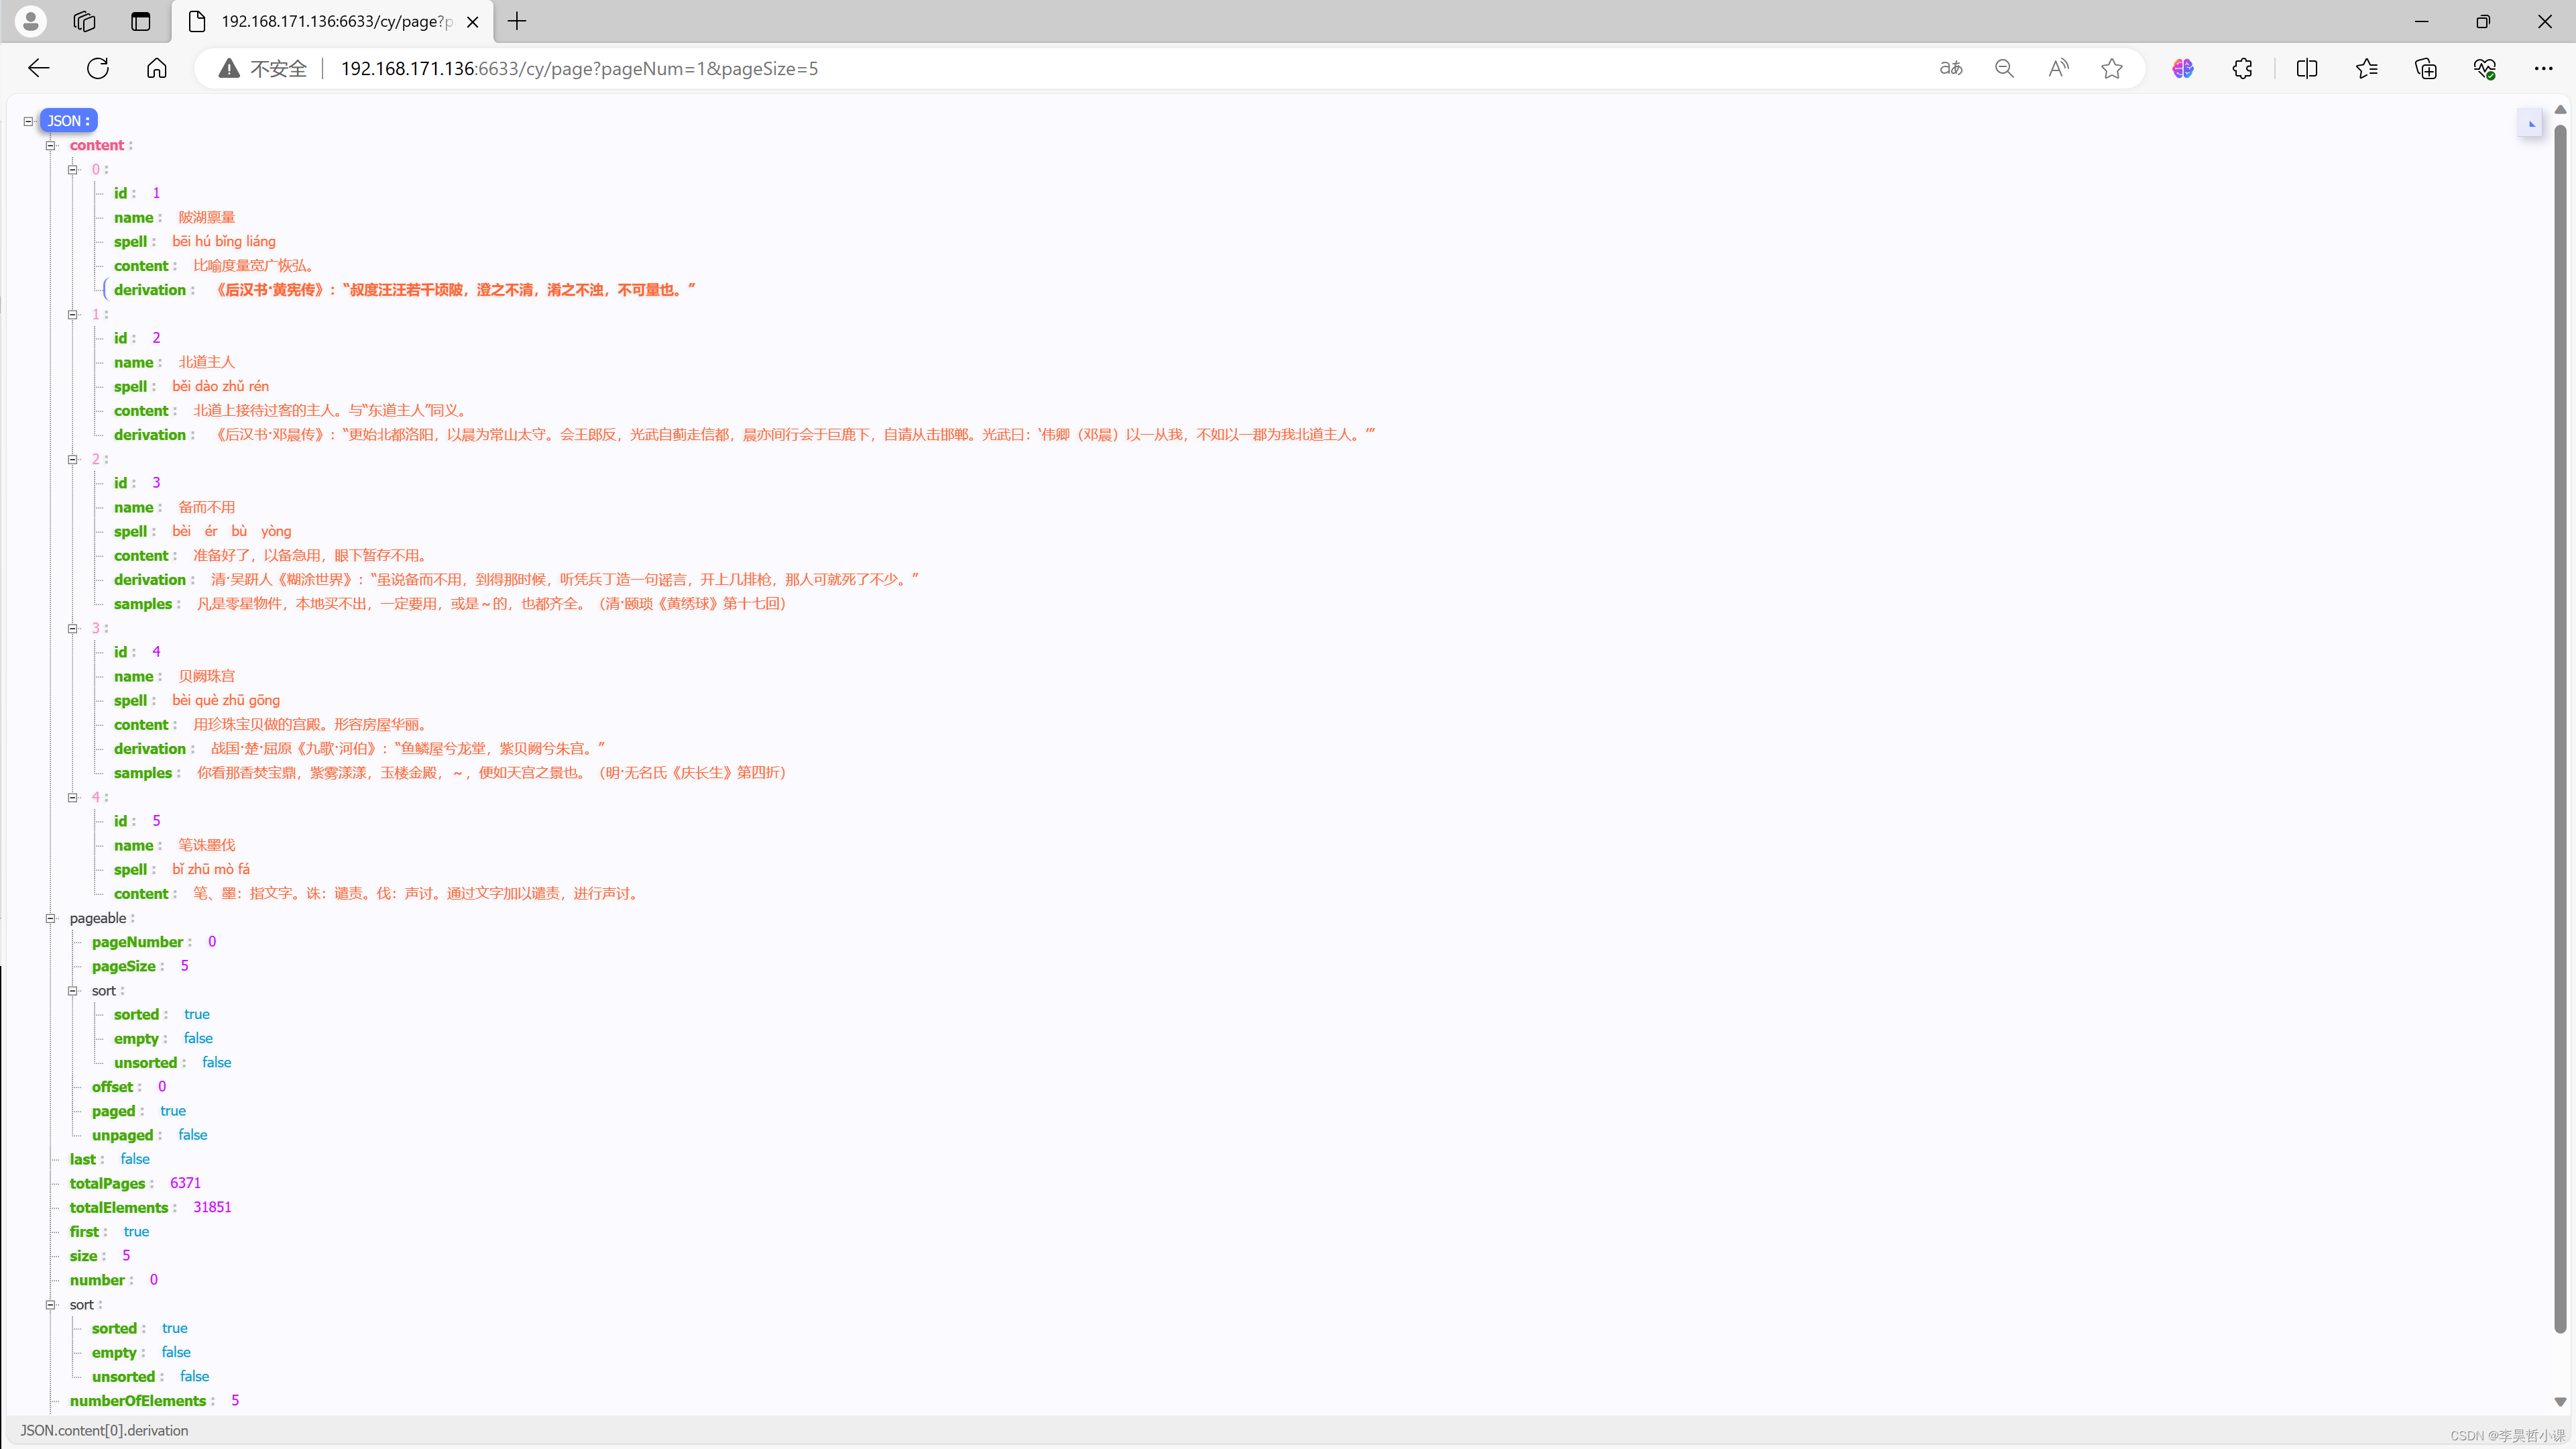2576x1449 pixels.
Task: Reload the page with the refresh icon
Action: [98, 68]
